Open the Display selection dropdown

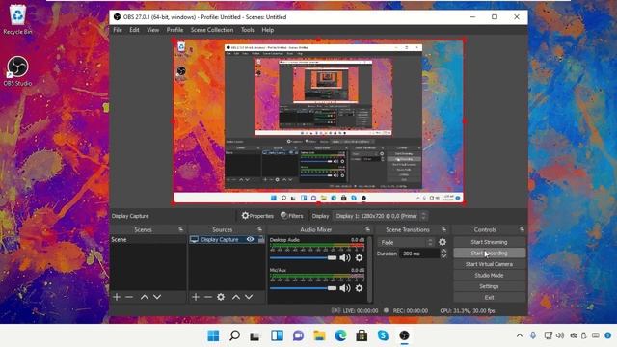pyautogui.click(x=380, y=216)
